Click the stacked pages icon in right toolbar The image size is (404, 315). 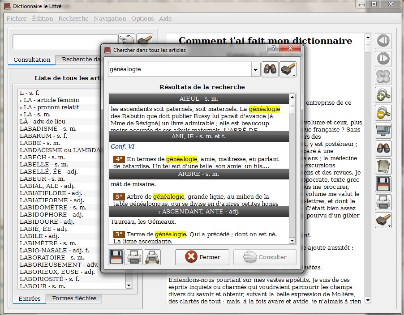383,166
